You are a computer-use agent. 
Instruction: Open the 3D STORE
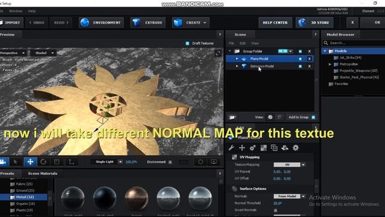[315, 23]
